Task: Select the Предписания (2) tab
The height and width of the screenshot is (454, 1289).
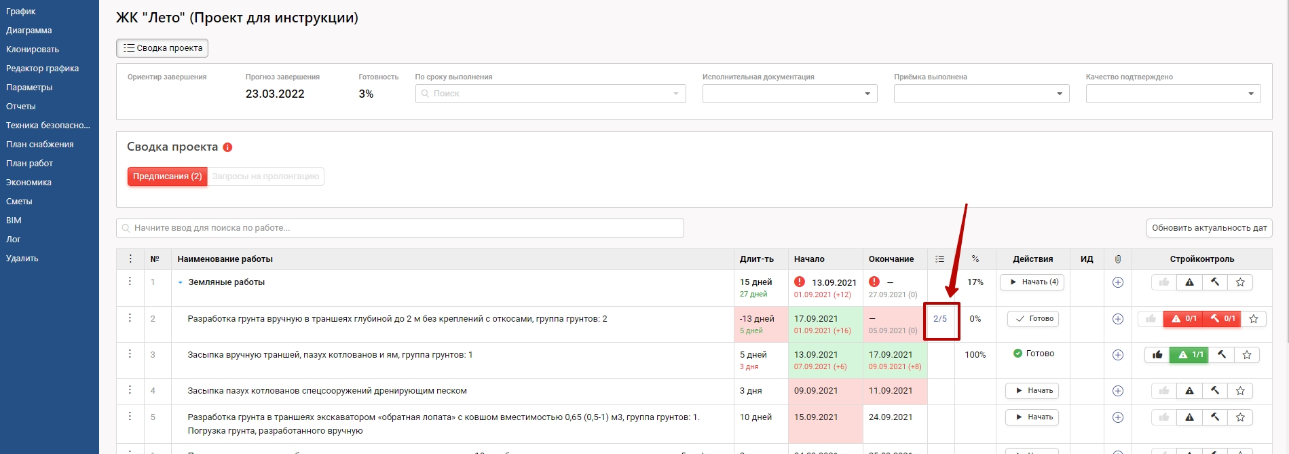Action: (x=167, y=176)
